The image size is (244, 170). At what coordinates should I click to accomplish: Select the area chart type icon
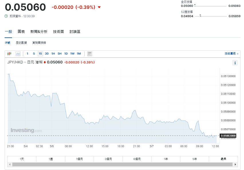point(18,53)
